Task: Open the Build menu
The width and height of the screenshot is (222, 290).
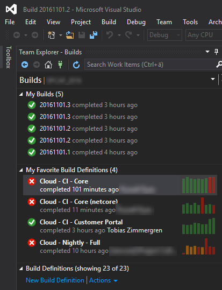Action: pos(109,22)
